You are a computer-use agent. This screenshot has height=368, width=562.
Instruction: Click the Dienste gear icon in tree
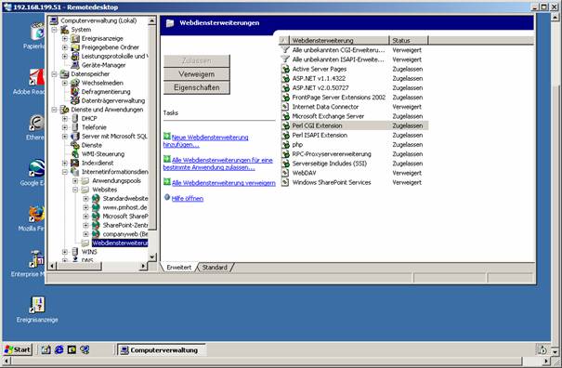[x=75, y=145]
